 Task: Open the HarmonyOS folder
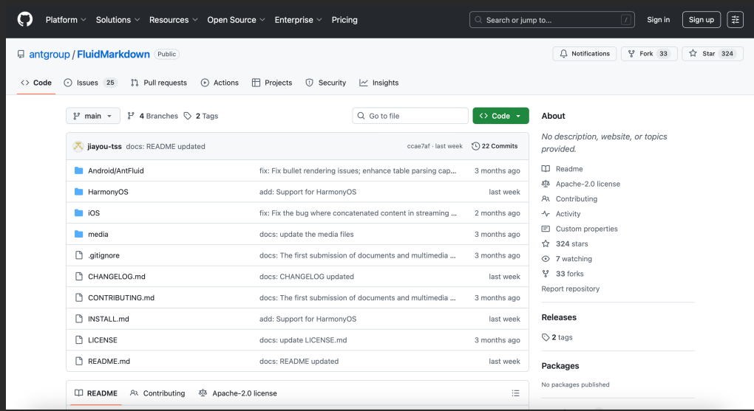click(108, 192)
